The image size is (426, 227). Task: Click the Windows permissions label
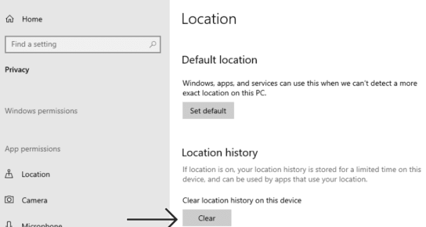(x=41, y=111)
